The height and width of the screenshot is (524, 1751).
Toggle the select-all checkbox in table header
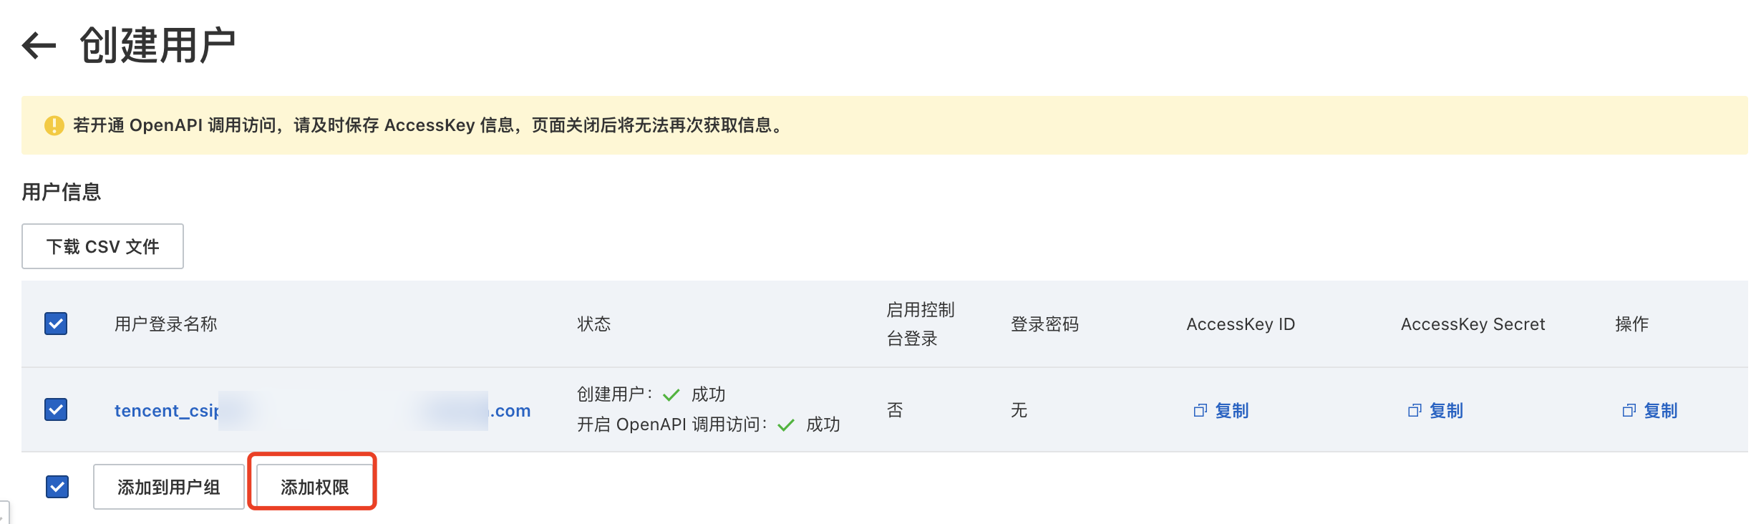point(56,324)
